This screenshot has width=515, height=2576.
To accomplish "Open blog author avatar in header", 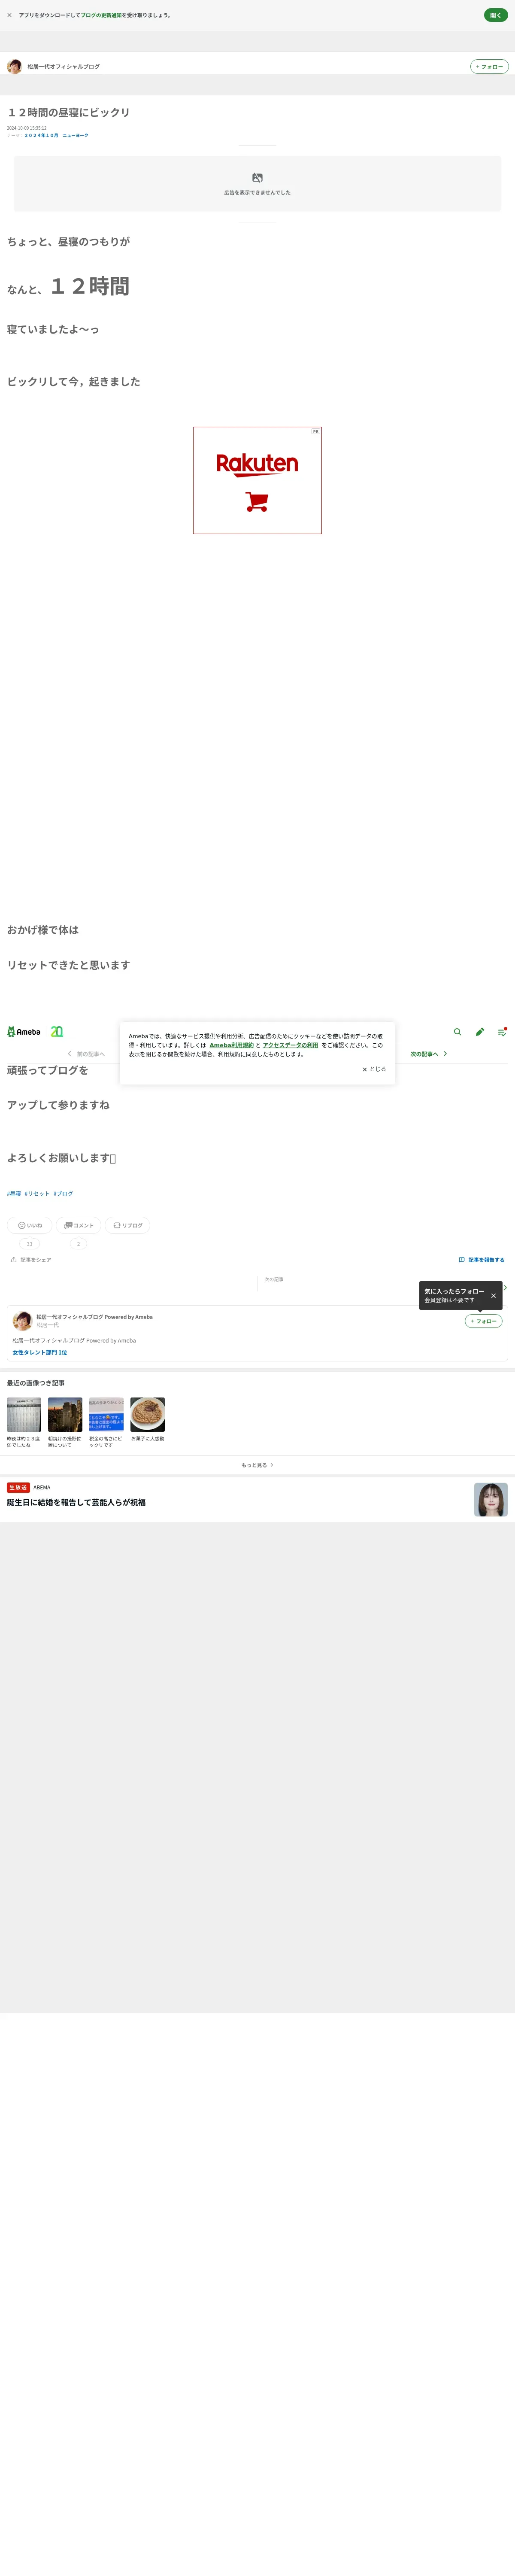I will (x=14, y=67).
